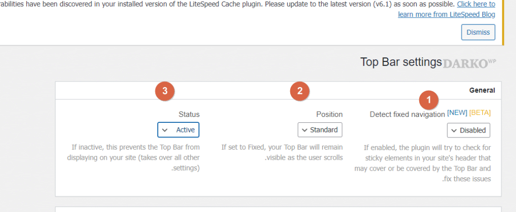Click the 'Detect fixed navigation' label

[x=407, y=114]
